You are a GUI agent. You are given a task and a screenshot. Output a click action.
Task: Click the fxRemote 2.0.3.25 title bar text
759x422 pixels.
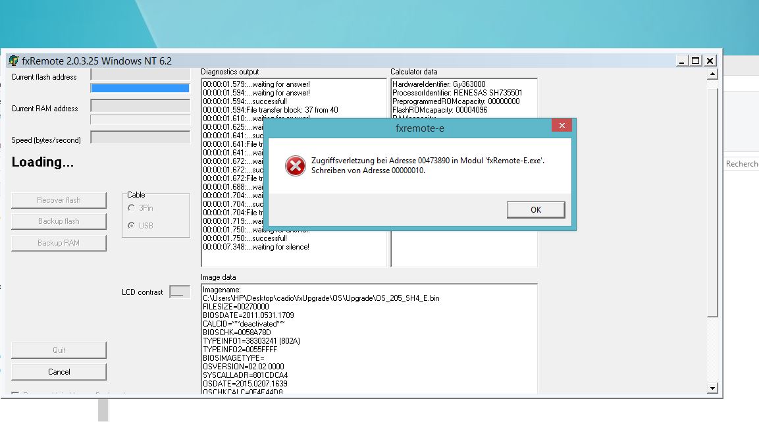coord(97,61)
